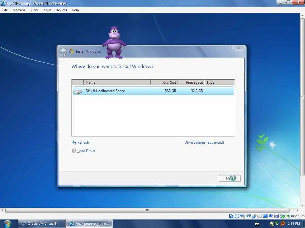Click the network adapters indicator icon
This screenshot has height=228, width=305.
click(248, 216)
